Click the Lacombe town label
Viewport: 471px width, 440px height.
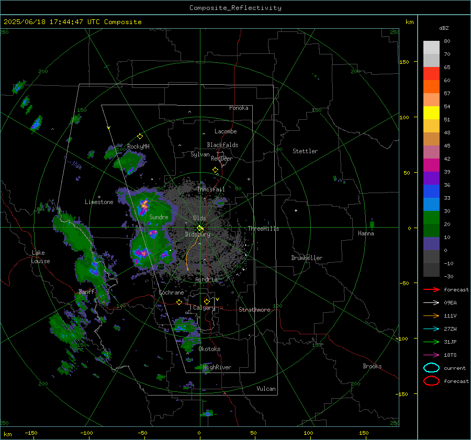pyautogui.click(x=226, y=131)
